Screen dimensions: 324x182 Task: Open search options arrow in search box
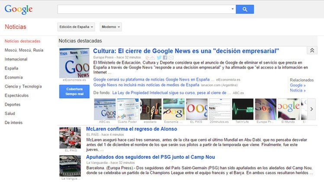(233, 9)
